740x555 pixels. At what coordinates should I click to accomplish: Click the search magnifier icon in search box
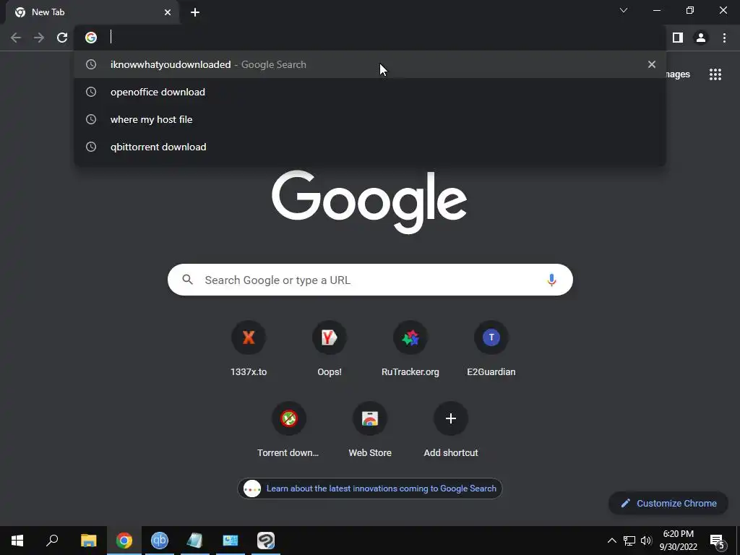187,280
